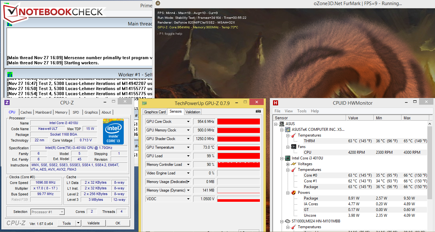Switch to Graphics Card tab in GPU-Z
Image resolution: width=435 pixels, height=232 pixels.
click(155, 112)
